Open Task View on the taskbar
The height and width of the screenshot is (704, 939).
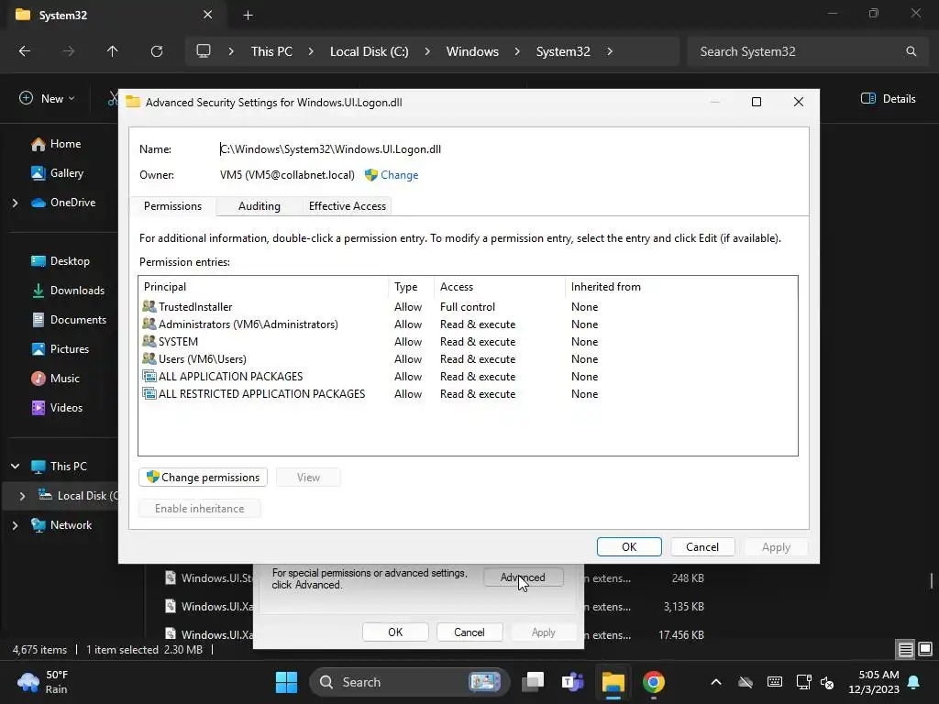pos(533,682)
